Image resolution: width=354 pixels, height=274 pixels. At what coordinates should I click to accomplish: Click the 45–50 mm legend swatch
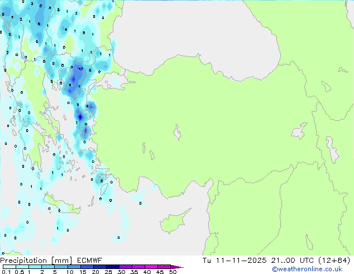[x=164, y=267]
